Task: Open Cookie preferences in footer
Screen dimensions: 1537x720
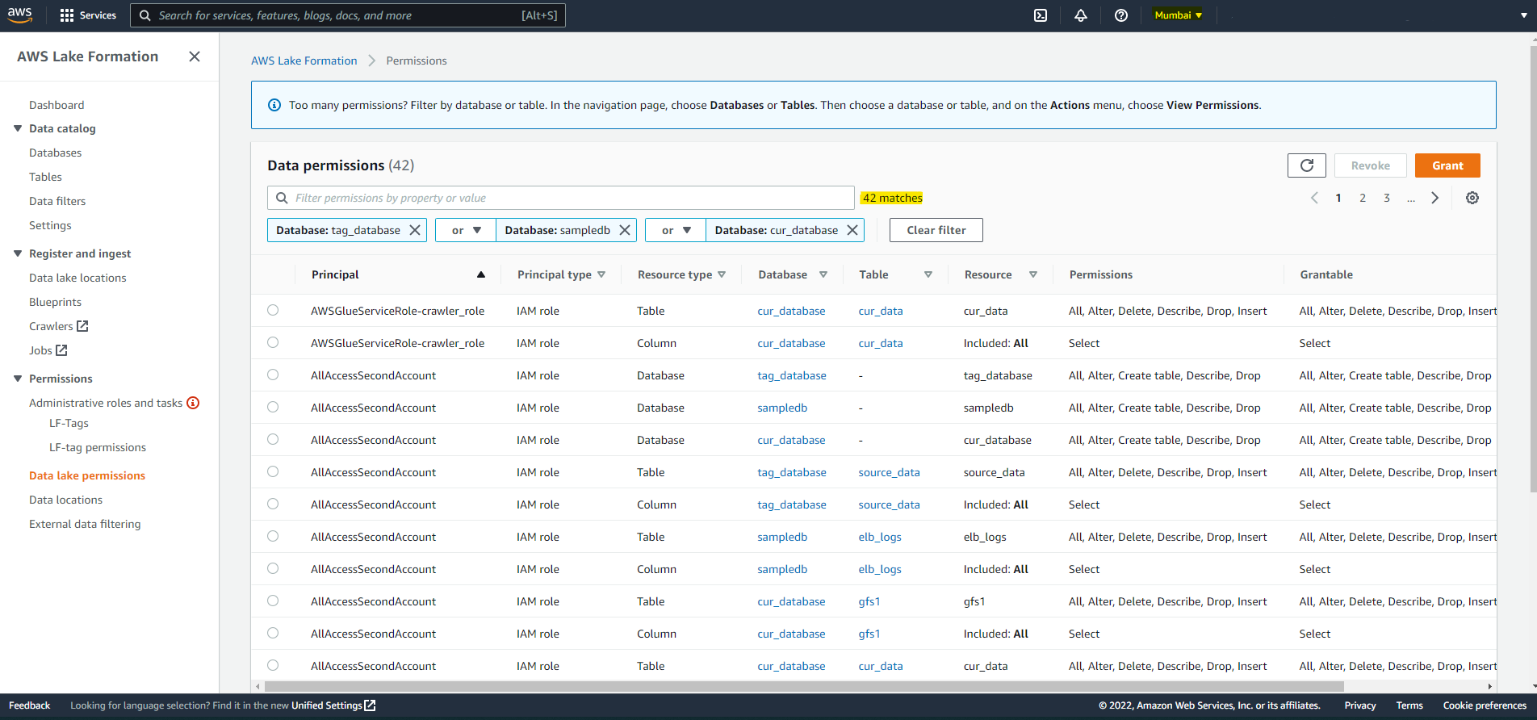Action: 1485,705
